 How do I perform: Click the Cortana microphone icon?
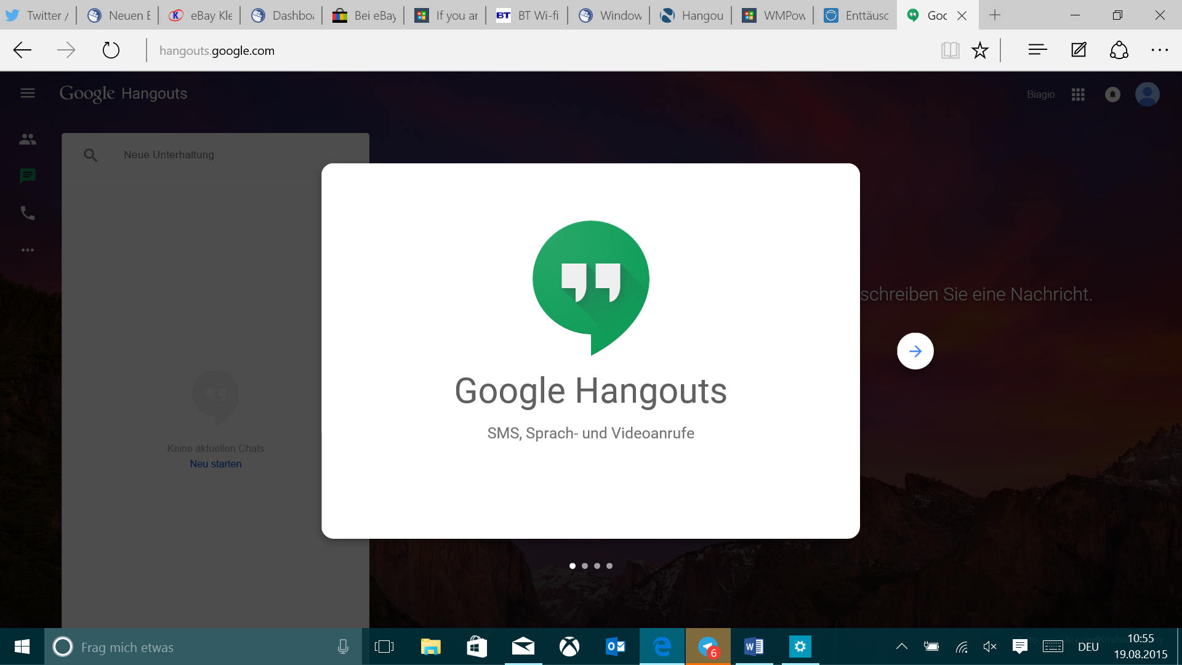pyautogui.click(x=343, y=647)
